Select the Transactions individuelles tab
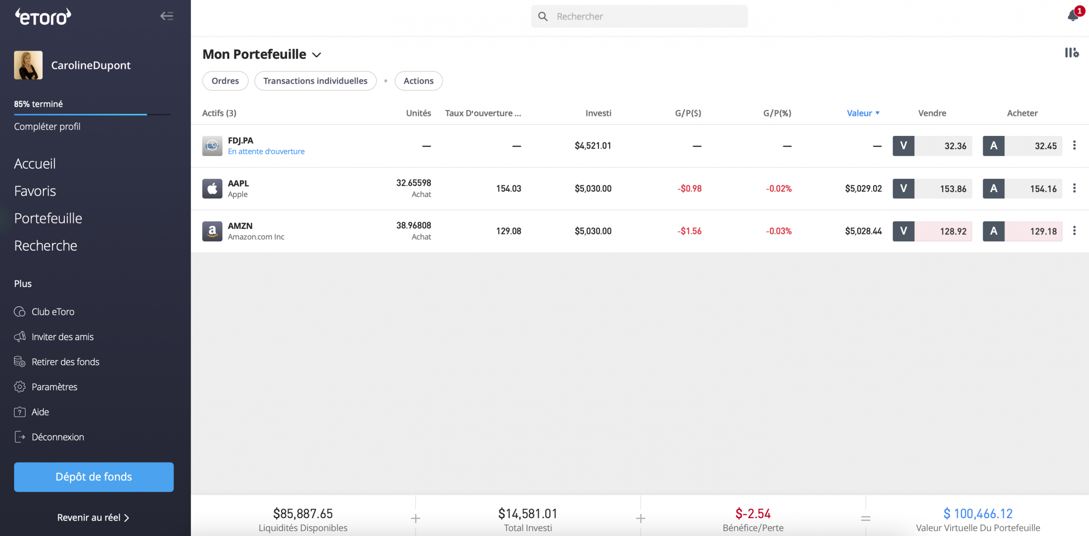 pos(315,80)
